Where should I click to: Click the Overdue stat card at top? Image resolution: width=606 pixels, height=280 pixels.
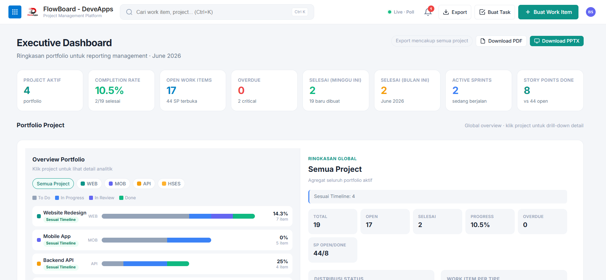264,90
